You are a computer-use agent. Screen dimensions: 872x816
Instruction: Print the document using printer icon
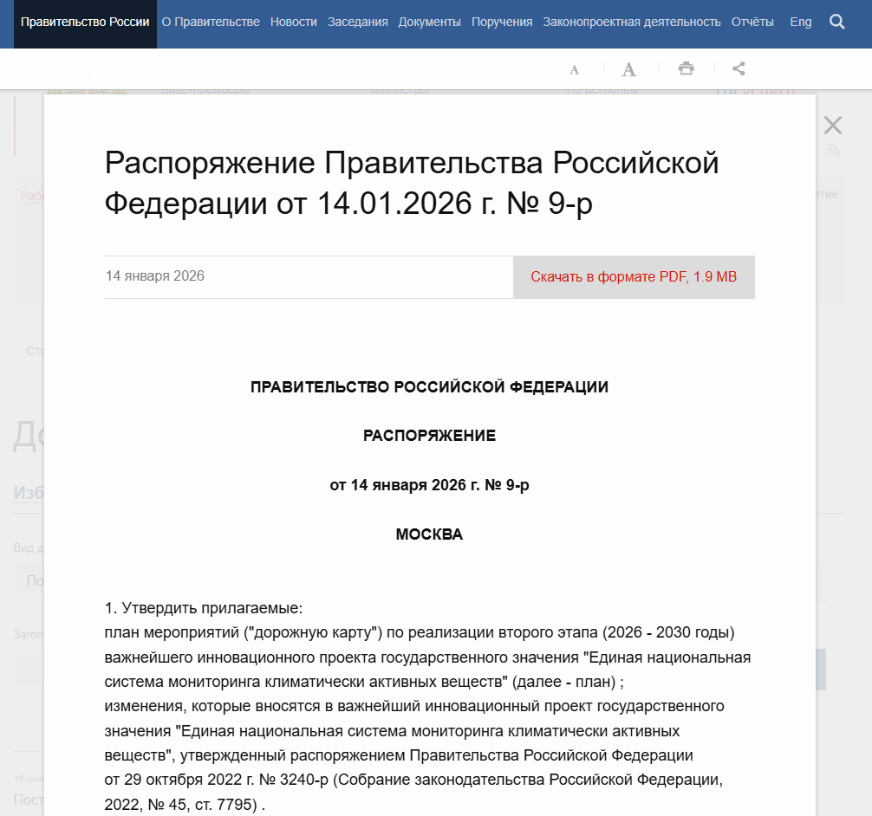[687, 68]
